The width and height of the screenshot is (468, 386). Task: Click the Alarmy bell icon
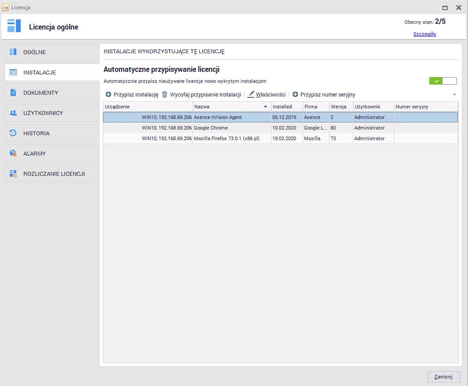(13, 153)
